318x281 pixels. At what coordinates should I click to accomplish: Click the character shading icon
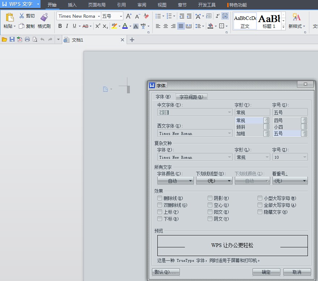[136, 26]
